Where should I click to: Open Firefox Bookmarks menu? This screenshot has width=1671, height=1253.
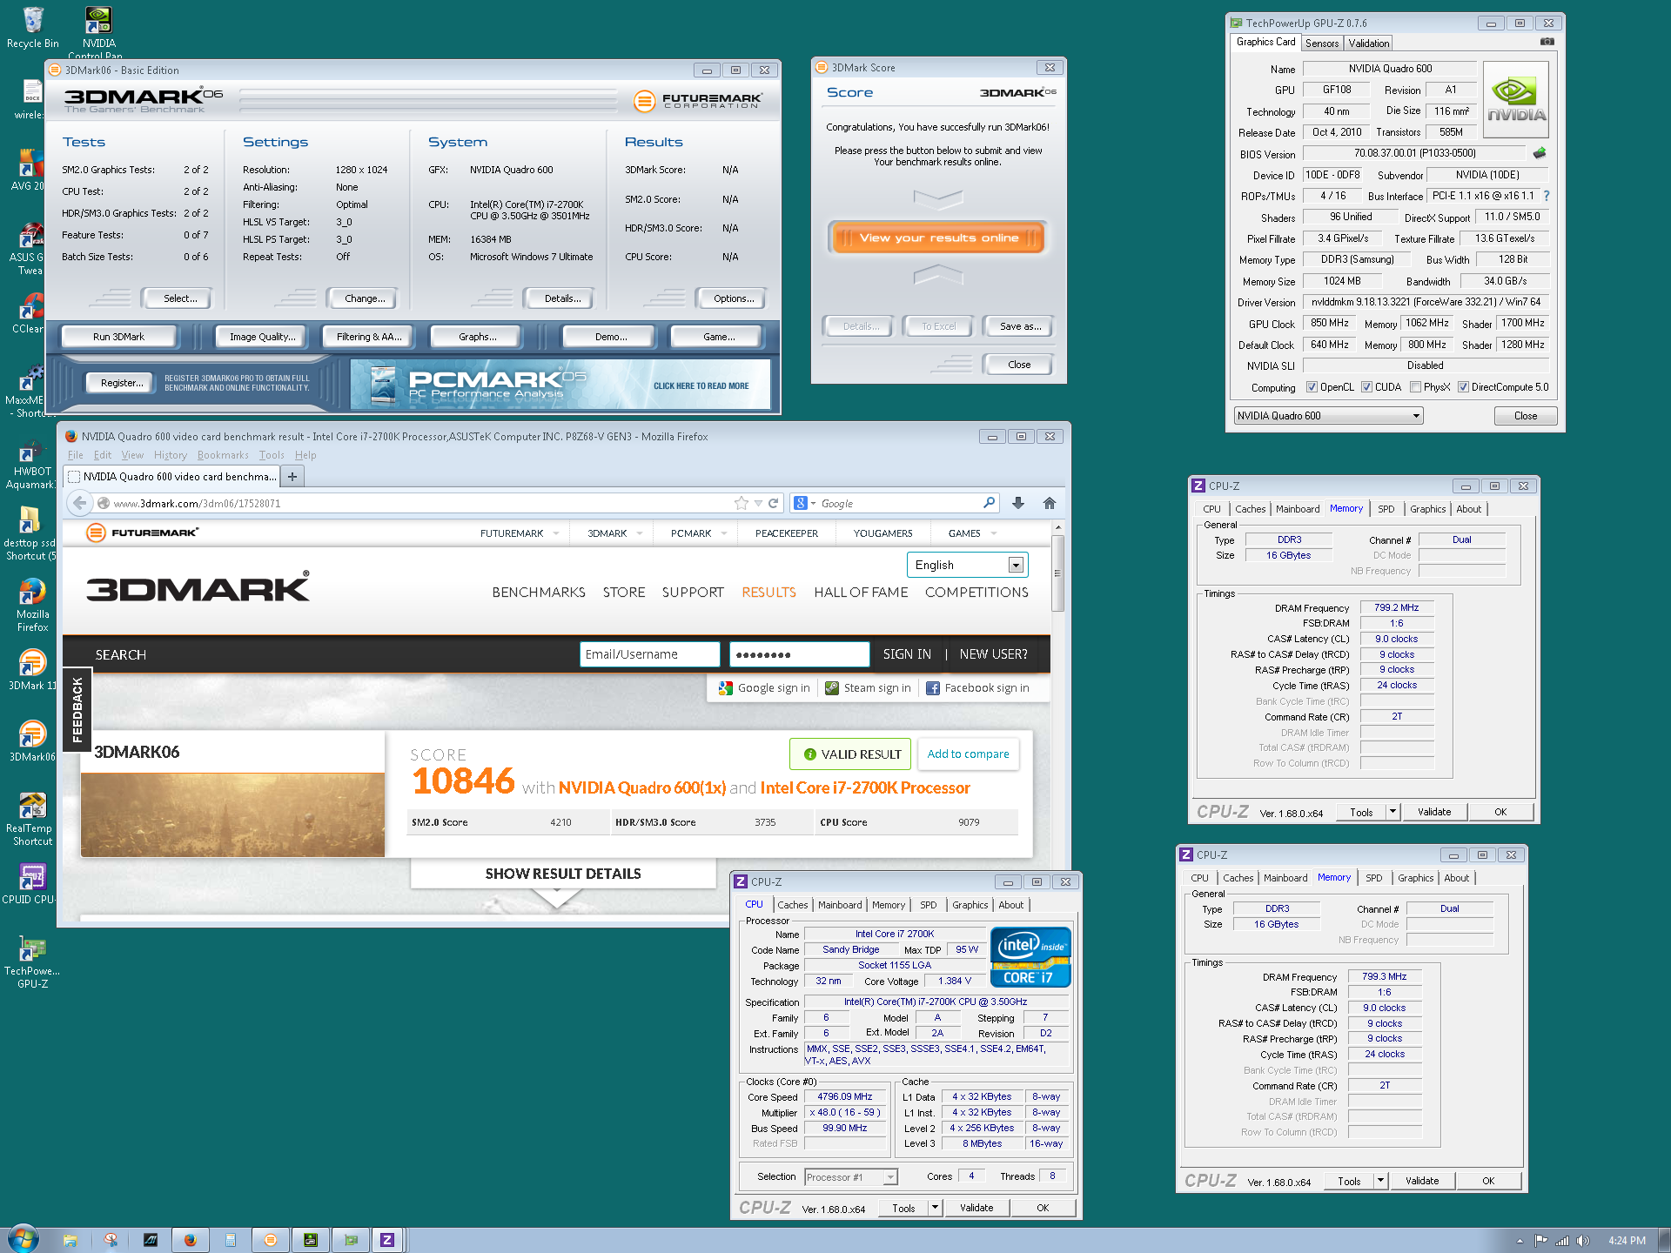tap(223, 455)
